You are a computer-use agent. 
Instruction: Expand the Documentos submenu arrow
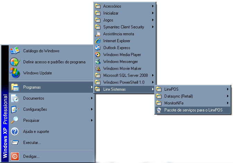[x=92, y=98]
